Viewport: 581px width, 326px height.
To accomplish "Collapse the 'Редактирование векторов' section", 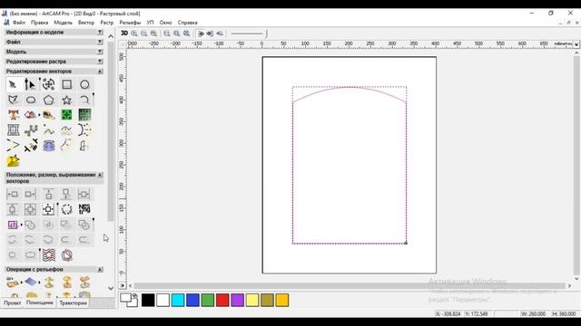I will pyautogui.click(x=100, y=71).
